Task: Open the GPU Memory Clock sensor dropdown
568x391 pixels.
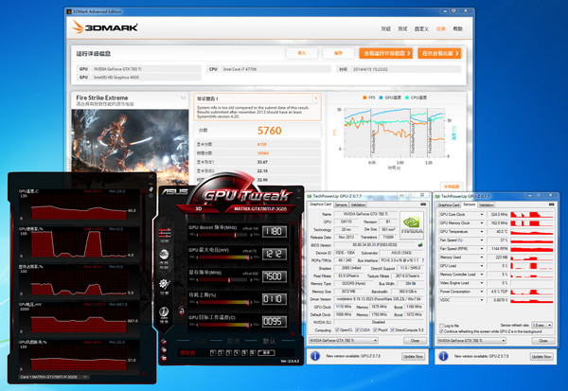Action: pos(482,222)
